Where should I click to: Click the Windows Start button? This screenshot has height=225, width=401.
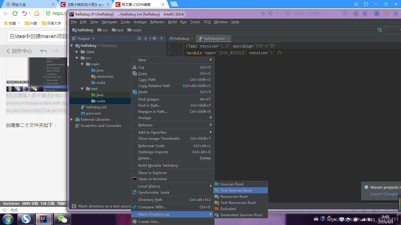[x=7, y=219]
